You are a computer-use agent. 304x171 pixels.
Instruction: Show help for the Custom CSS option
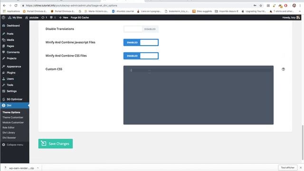tap(283, 69)
